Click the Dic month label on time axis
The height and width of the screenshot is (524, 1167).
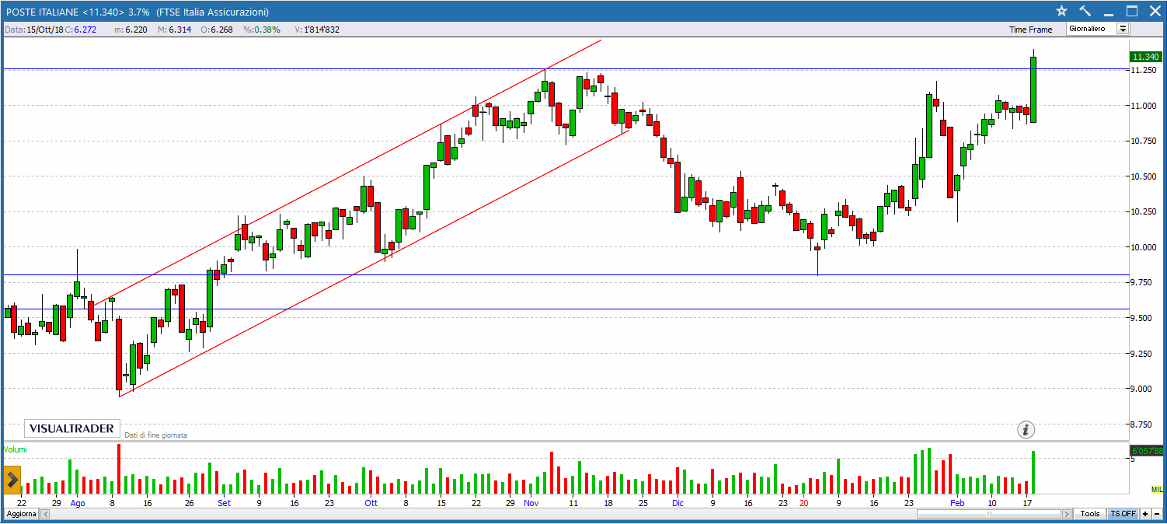(x=678, y=503)
